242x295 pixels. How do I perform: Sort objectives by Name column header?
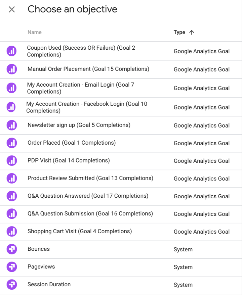point(35,33)
